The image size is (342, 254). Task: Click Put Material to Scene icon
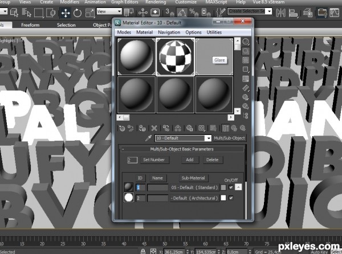(131, 128)
